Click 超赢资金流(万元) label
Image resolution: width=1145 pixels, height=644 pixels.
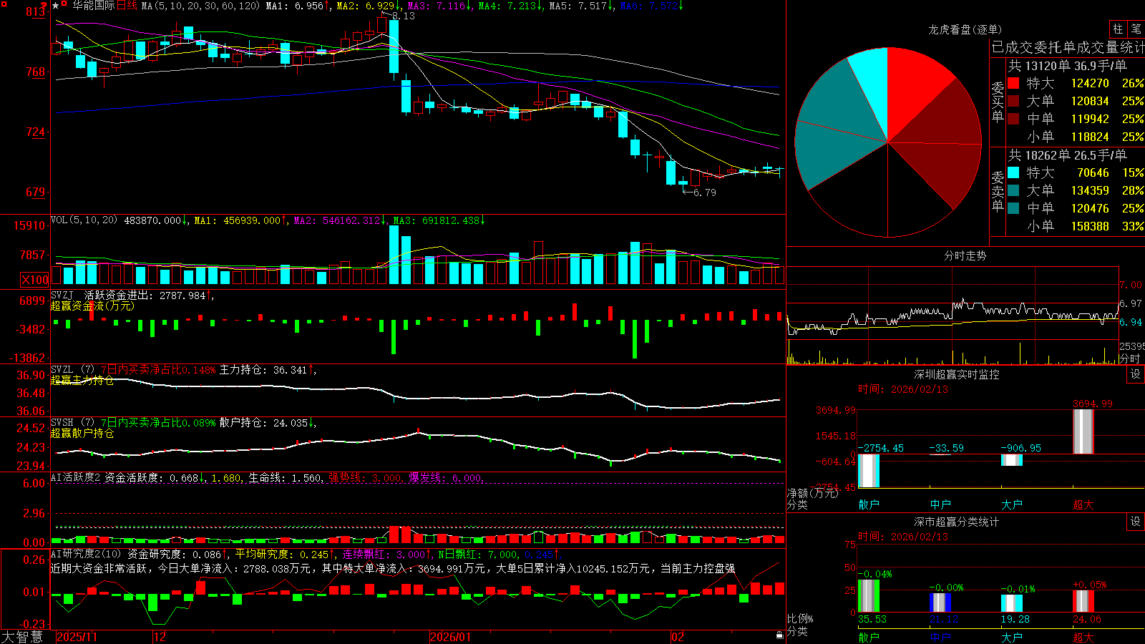coord(92,306)
